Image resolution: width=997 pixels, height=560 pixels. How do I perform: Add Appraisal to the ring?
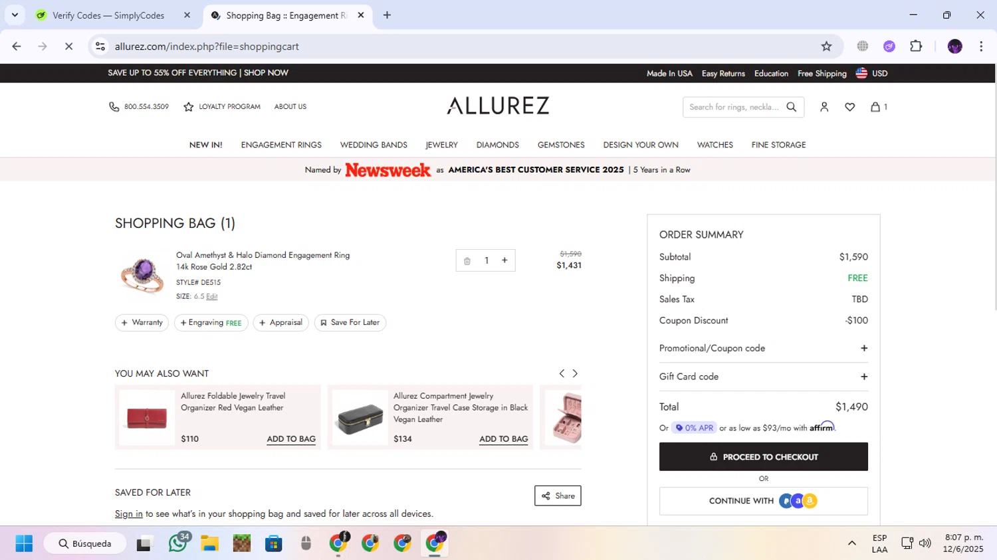click(x=280, y=323)
